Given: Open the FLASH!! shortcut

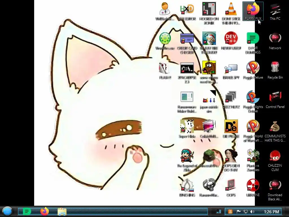Looking at the screenshot, I should [165, 70].
